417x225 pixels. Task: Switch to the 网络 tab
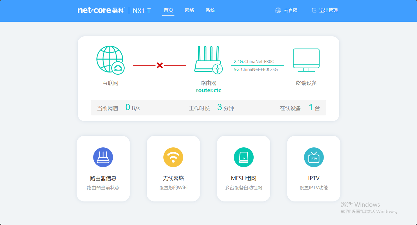pyautogui.click(x=189, y=10)
